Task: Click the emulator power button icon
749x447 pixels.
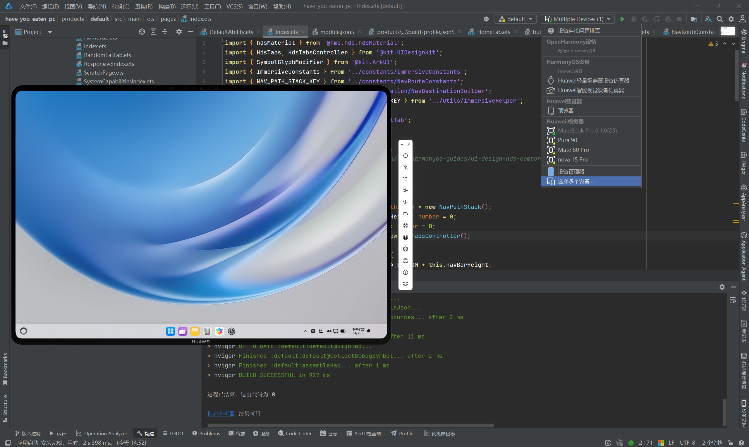Action: coord(406,155)
